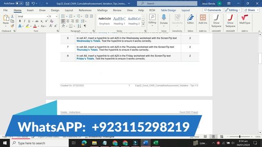Open Microsoft Edge from the taskbar
262x147 pixels.
84,143
